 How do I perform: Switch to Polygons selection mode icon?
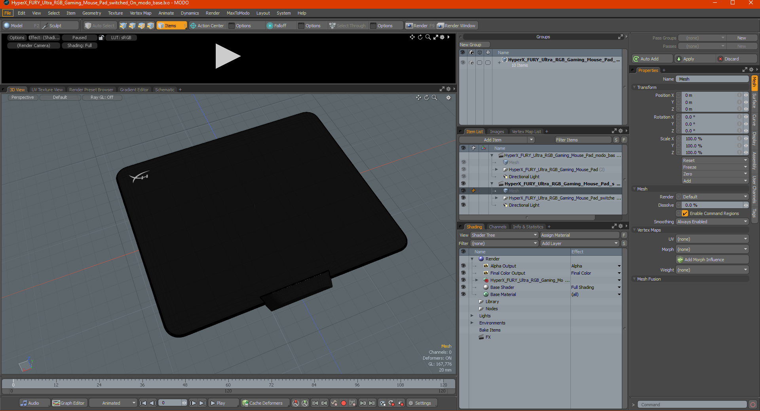[x=141, y=26]
